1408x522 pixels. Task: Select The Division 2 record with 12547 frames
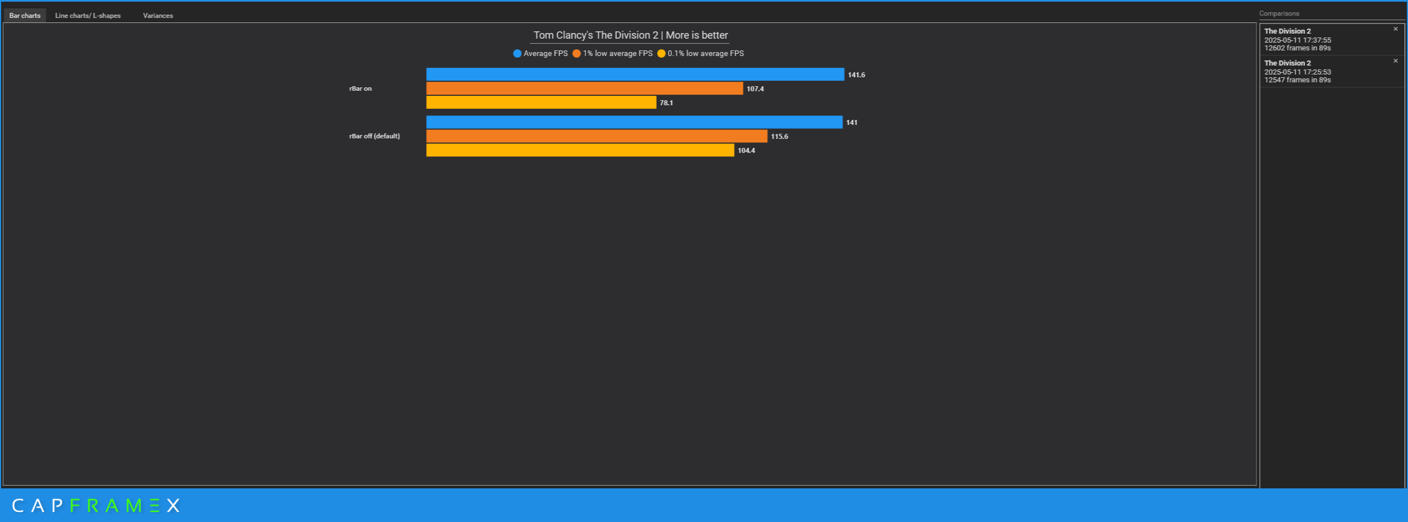click(1332, 71)
